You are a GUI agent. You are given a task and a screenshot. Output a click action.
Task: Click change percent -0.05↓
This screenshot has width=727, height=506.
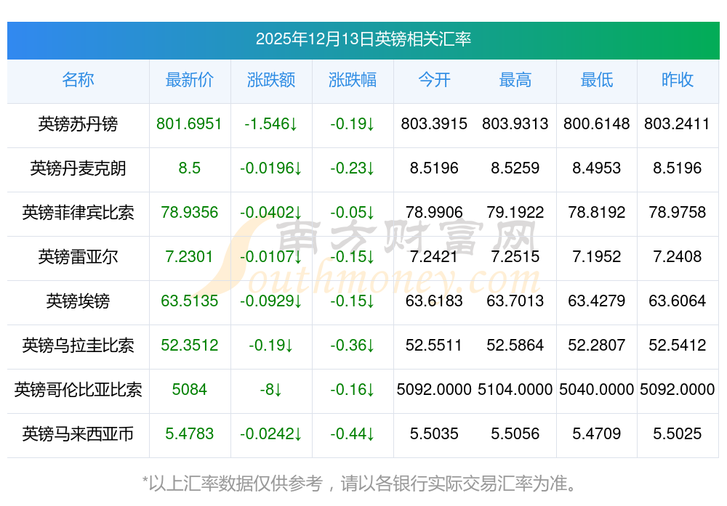(353, 213)
